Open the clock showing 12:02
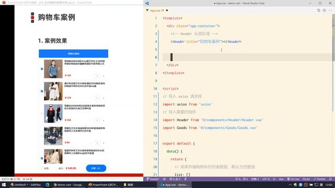This screenshot has width=335, height=188. click(x=329, y=185)
